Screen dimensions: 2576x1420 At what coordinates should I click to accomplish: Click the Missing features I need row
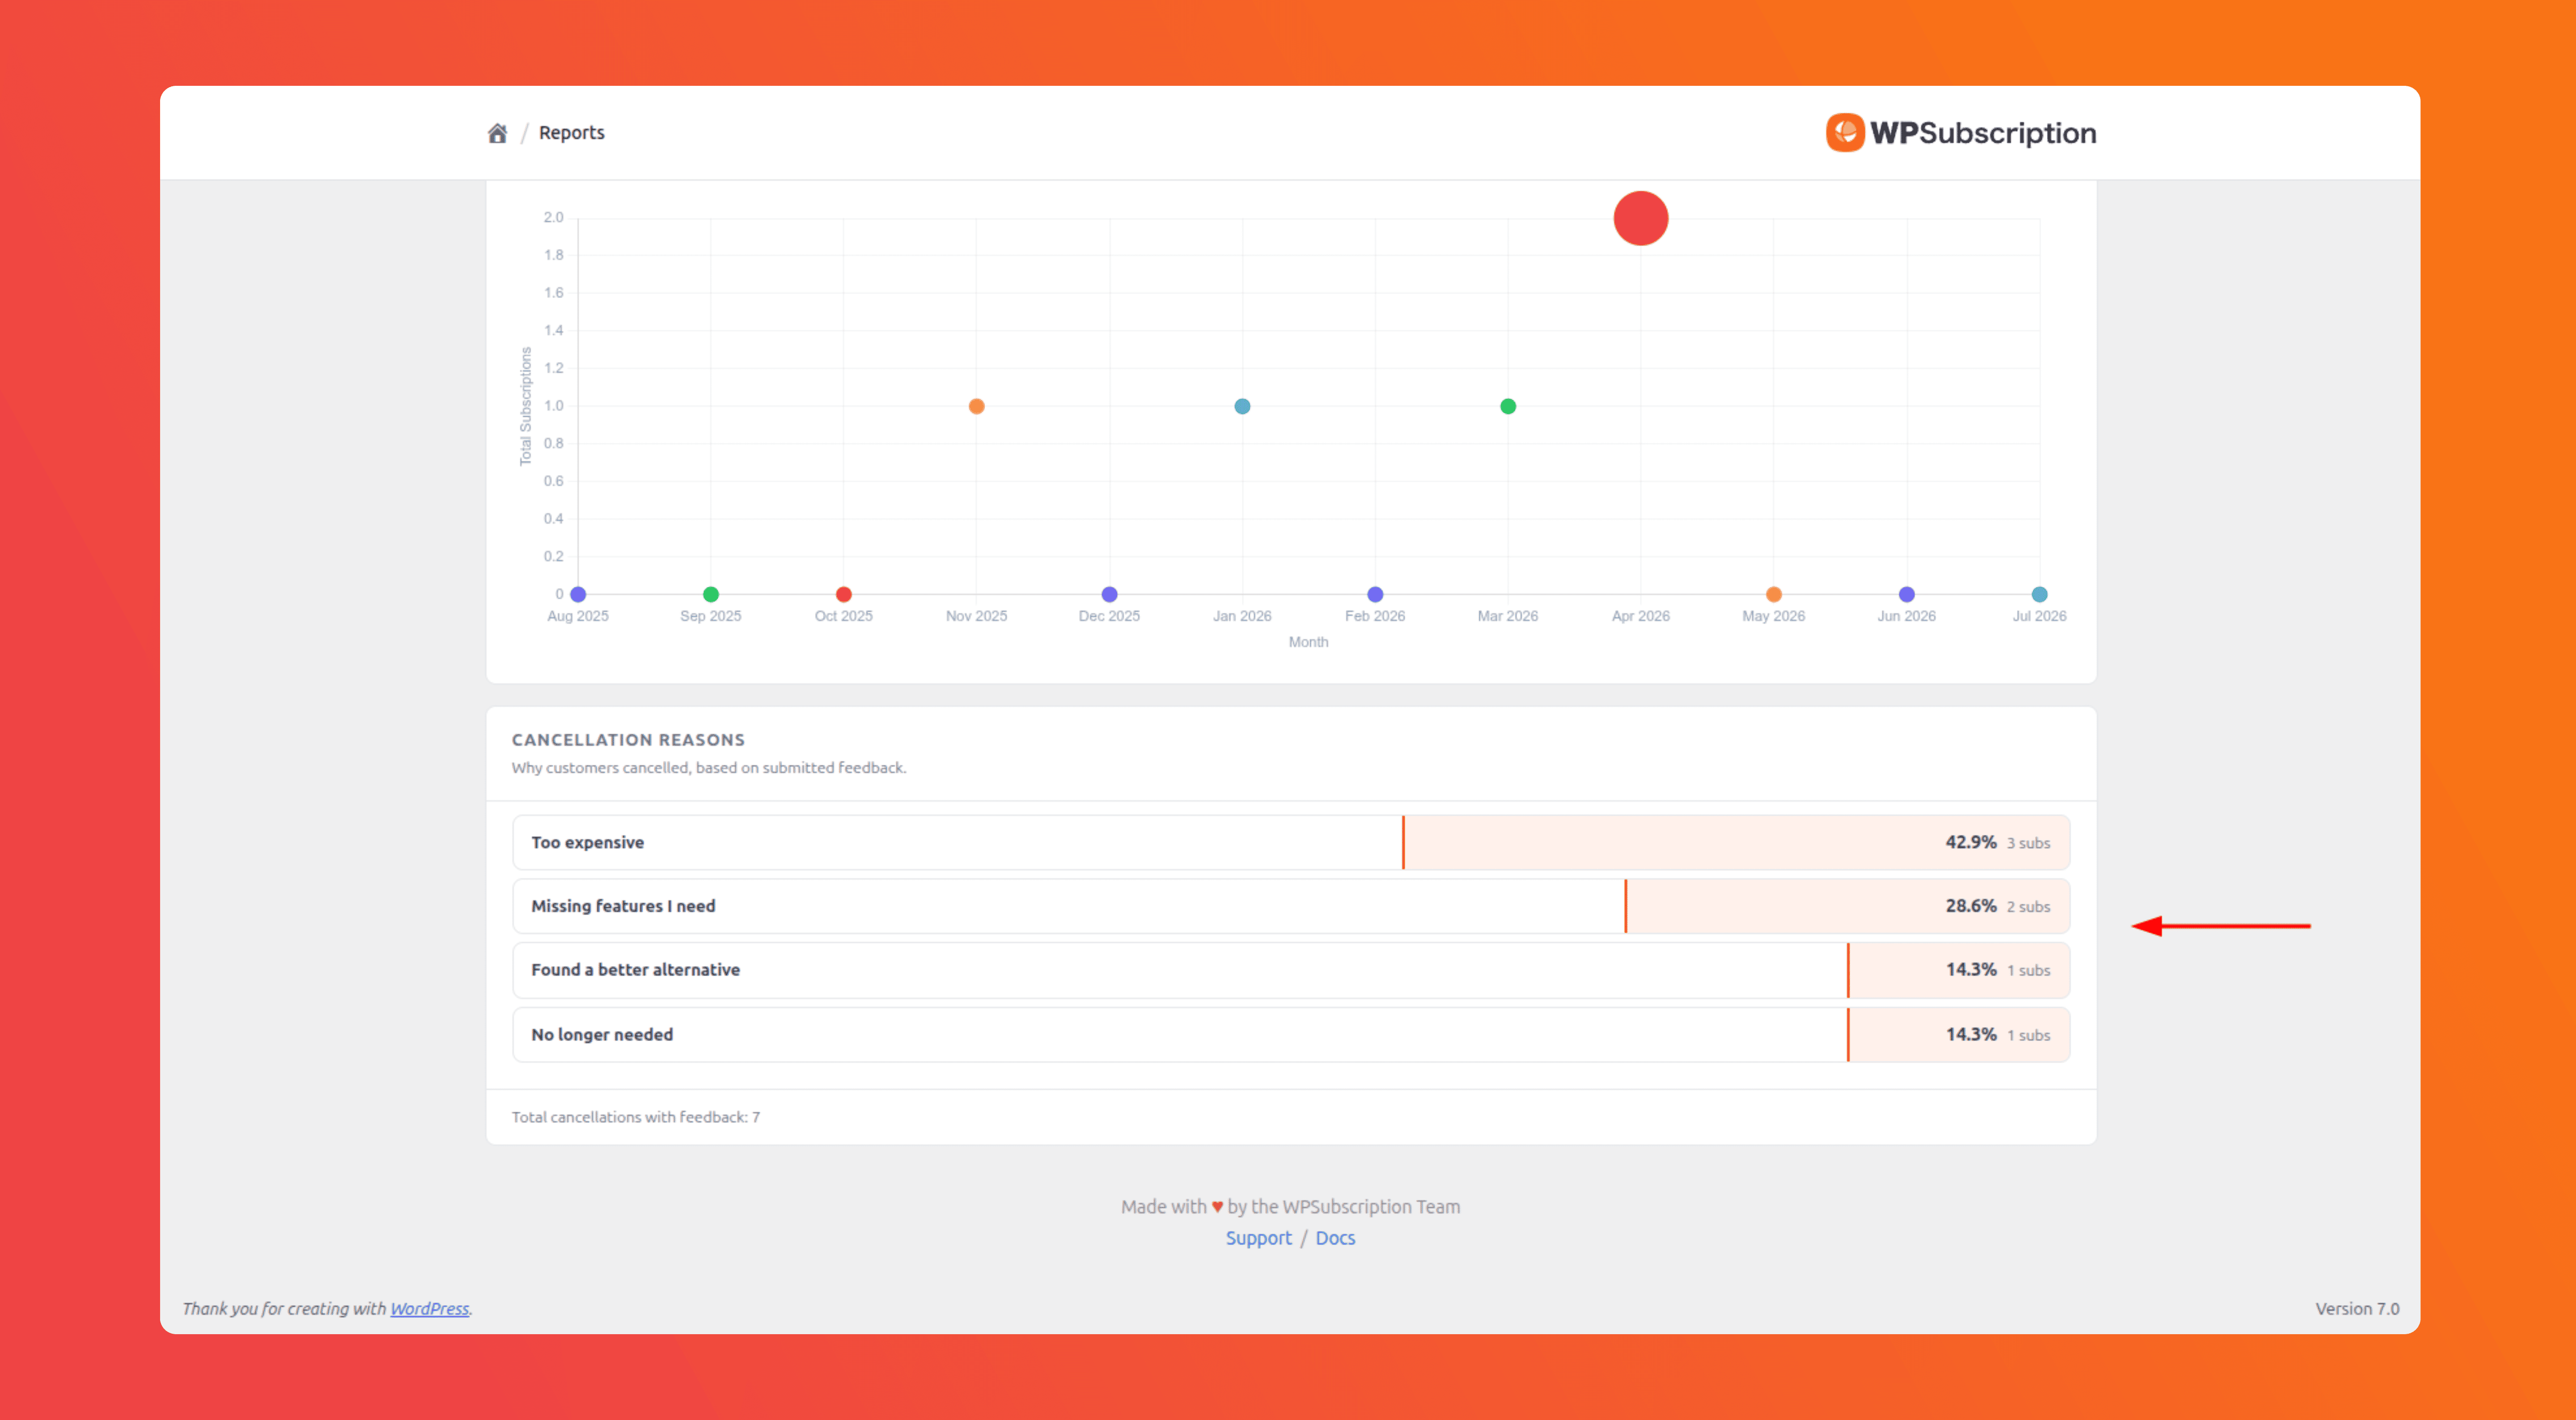[x=1291, y=906]
